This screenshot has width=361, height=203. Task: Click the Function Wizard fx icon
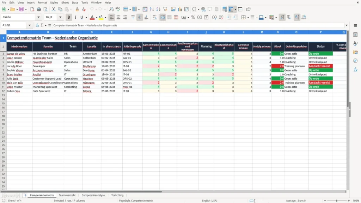pyautogui.click(x=37, y=25)
